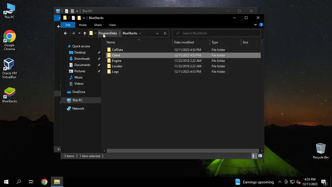Open Documents in the navigation pane
The width and height of the screenshot is (332, 187).
(82, 65)
